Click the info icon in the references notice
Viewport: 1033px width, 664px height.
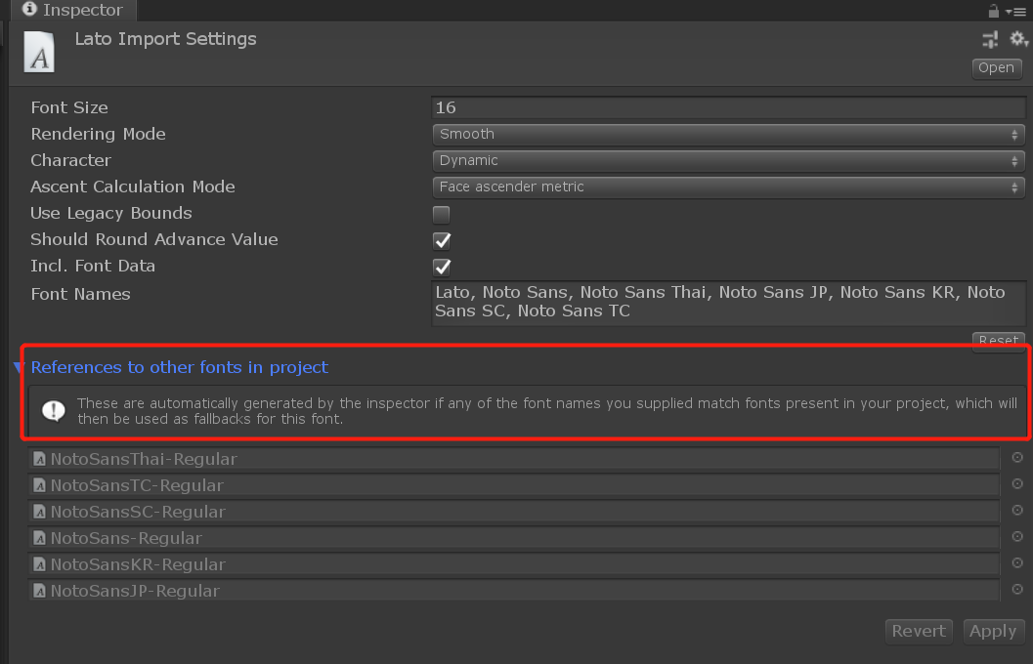53,410
